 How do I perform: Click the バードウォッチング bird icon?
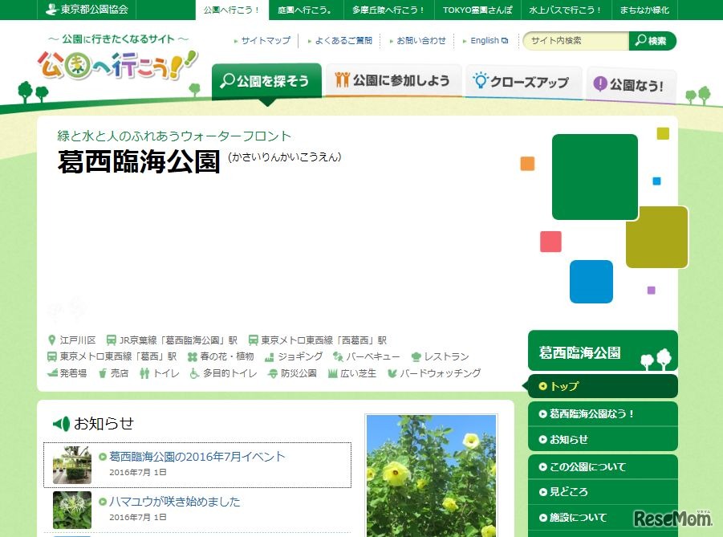(x=392, y=373)
